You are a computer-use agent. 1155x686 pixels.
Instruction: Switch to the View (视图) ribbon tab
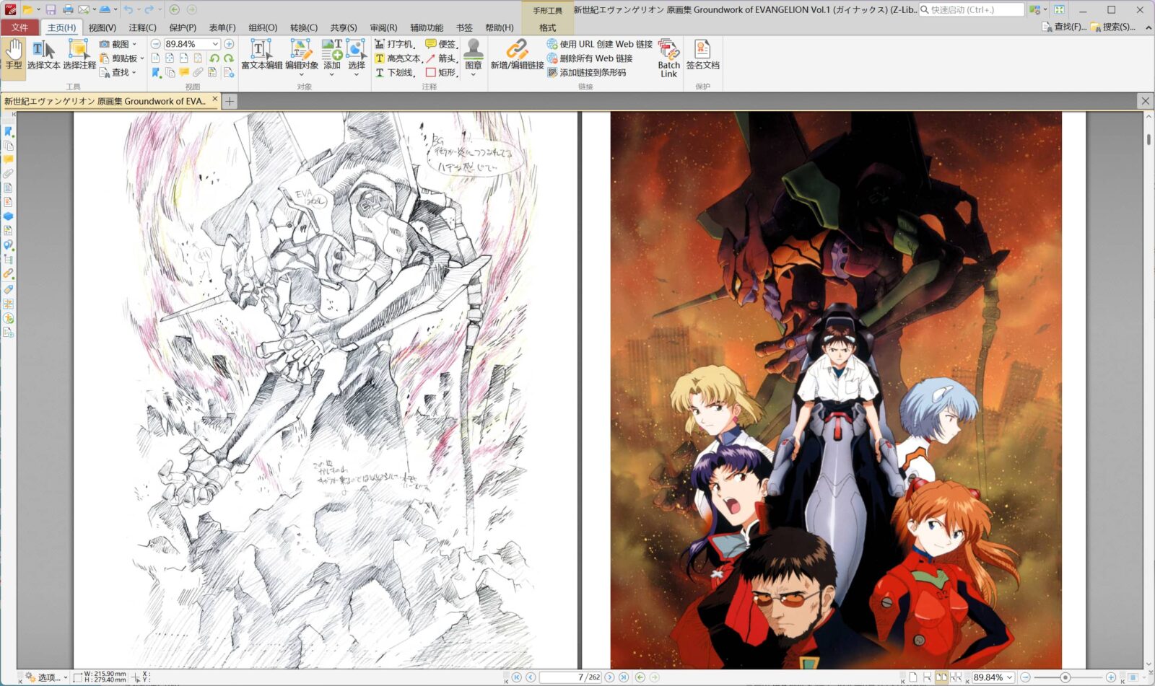coord(103,27)
